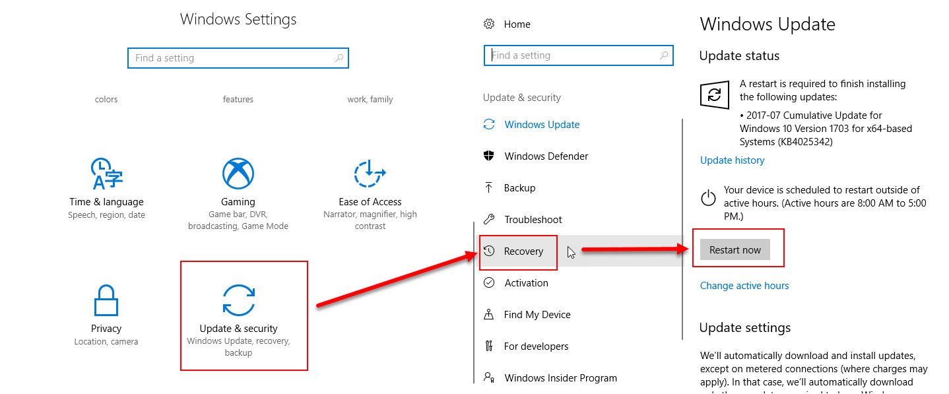Click the Home gear icon
This screenshot has width=949, height=394.
(x=489, y=24)
